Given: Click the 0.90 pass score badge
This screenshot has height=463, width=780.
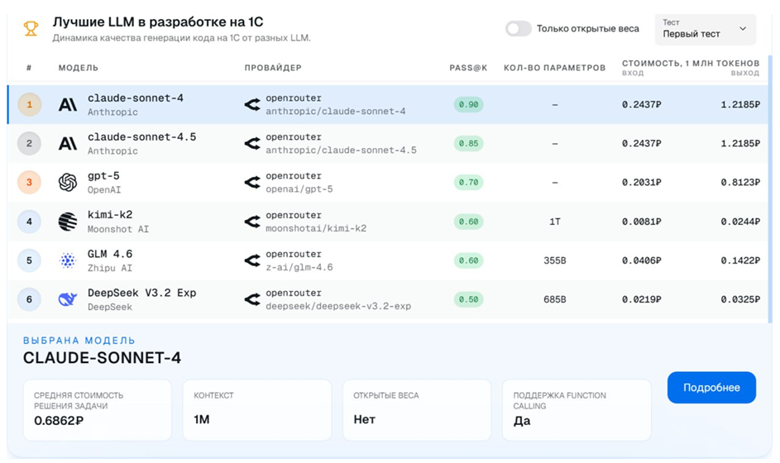Looking at the screenshot, I should [x=468, y=105].
